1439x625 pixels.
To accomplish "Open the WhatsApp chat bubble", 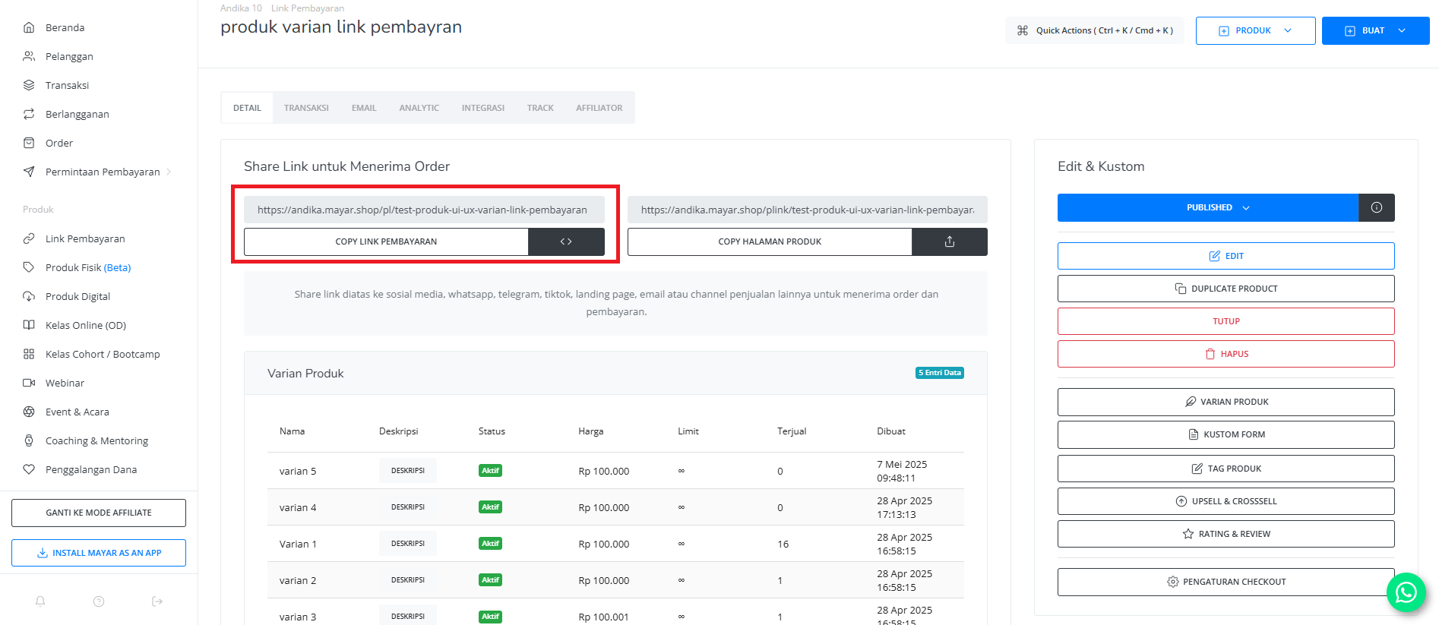I will (1406, 592).
